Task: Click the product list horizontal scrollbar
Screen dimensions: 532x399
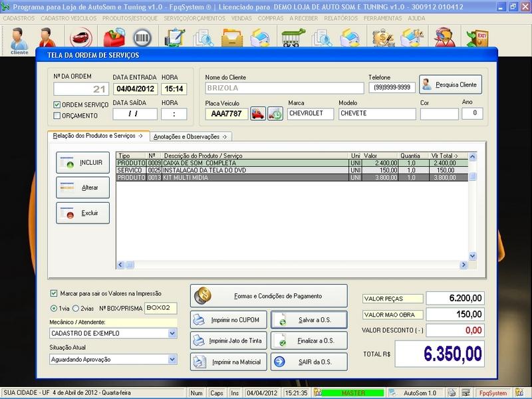Action: tap(293, 265)
